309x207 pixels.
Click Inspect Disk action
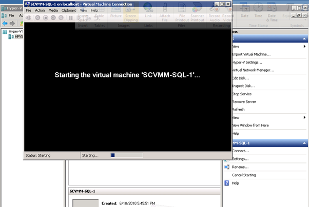point(244,86)
